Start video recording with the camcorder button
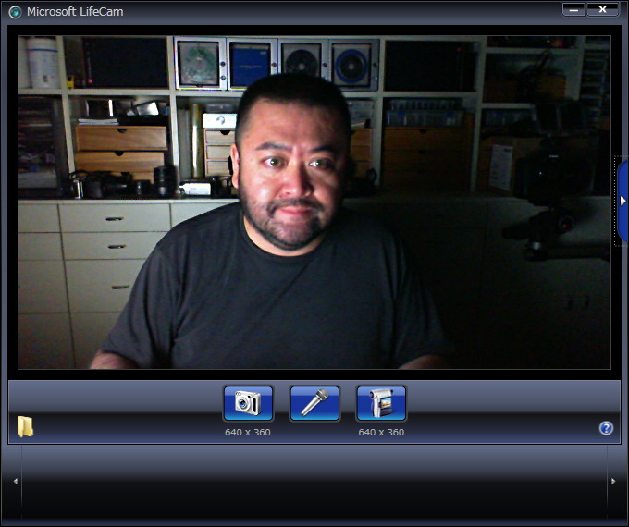The width and height of the screenshot is (629, 527). pyautogui.click(x=381, y=403)
